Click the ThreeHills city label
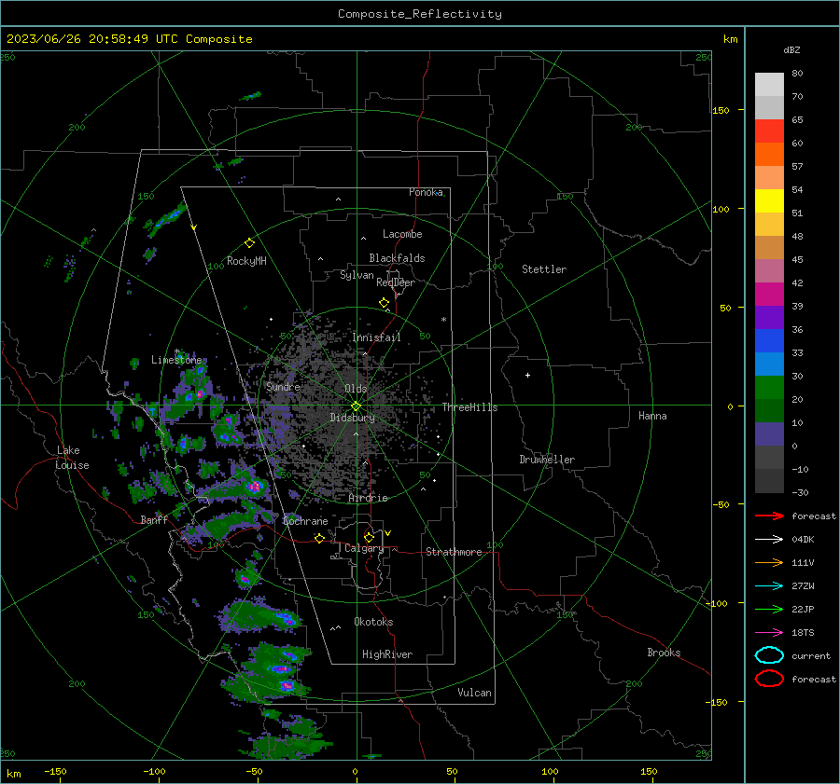 [469, 407]
